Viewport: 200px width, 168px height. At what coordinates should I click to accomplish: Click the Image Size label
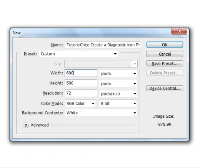[x=164, y=116]
